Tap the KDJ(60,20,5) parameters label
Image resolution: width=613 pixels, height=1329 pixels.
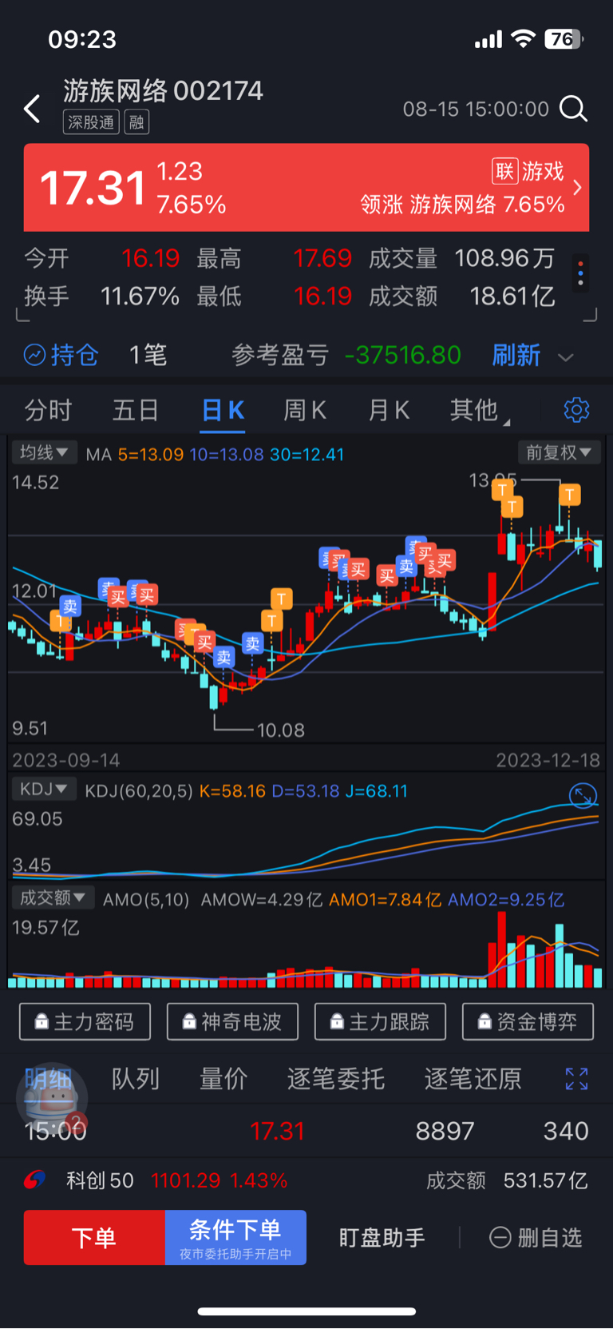(x=139, y=791)
